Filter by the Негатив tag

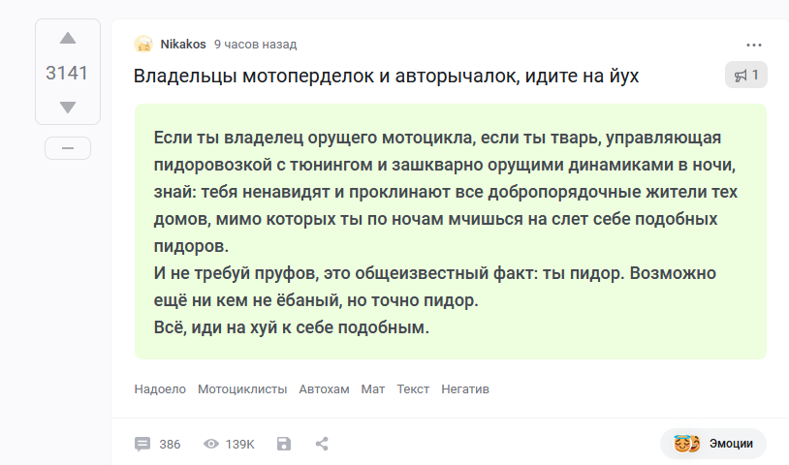click(x=465, y=389)
